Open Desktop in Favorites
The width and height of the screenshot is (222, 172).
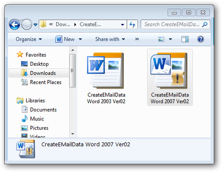tap(39, 64)
